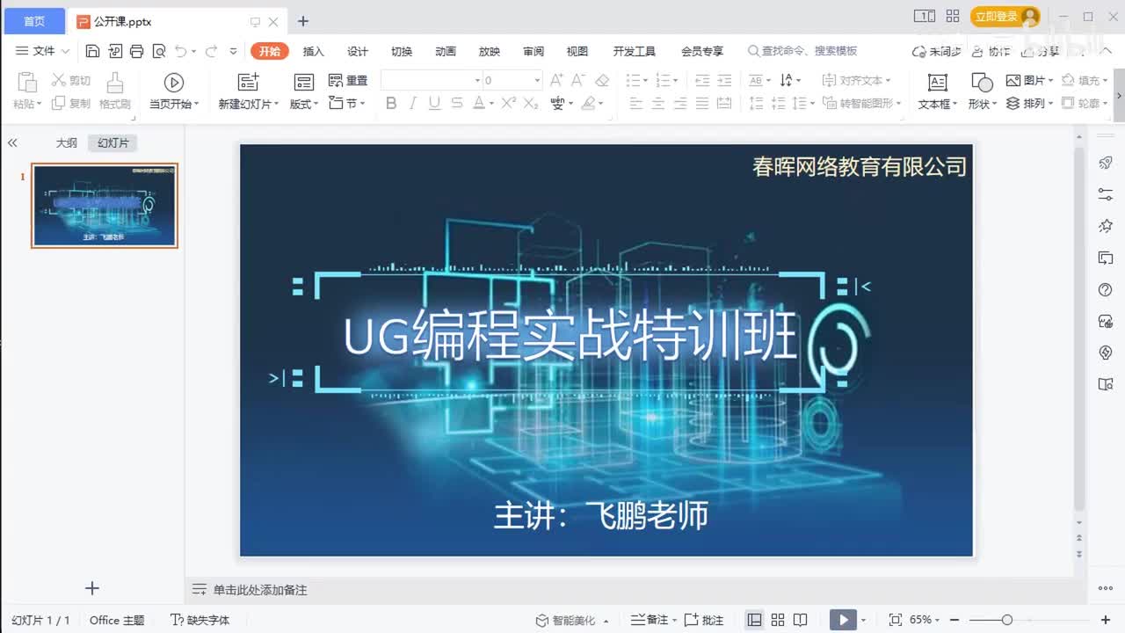This screenshot has width=1125, height=633.
Task: Expand the 文件 menu dropdown arrow
Action: point(65,51)
